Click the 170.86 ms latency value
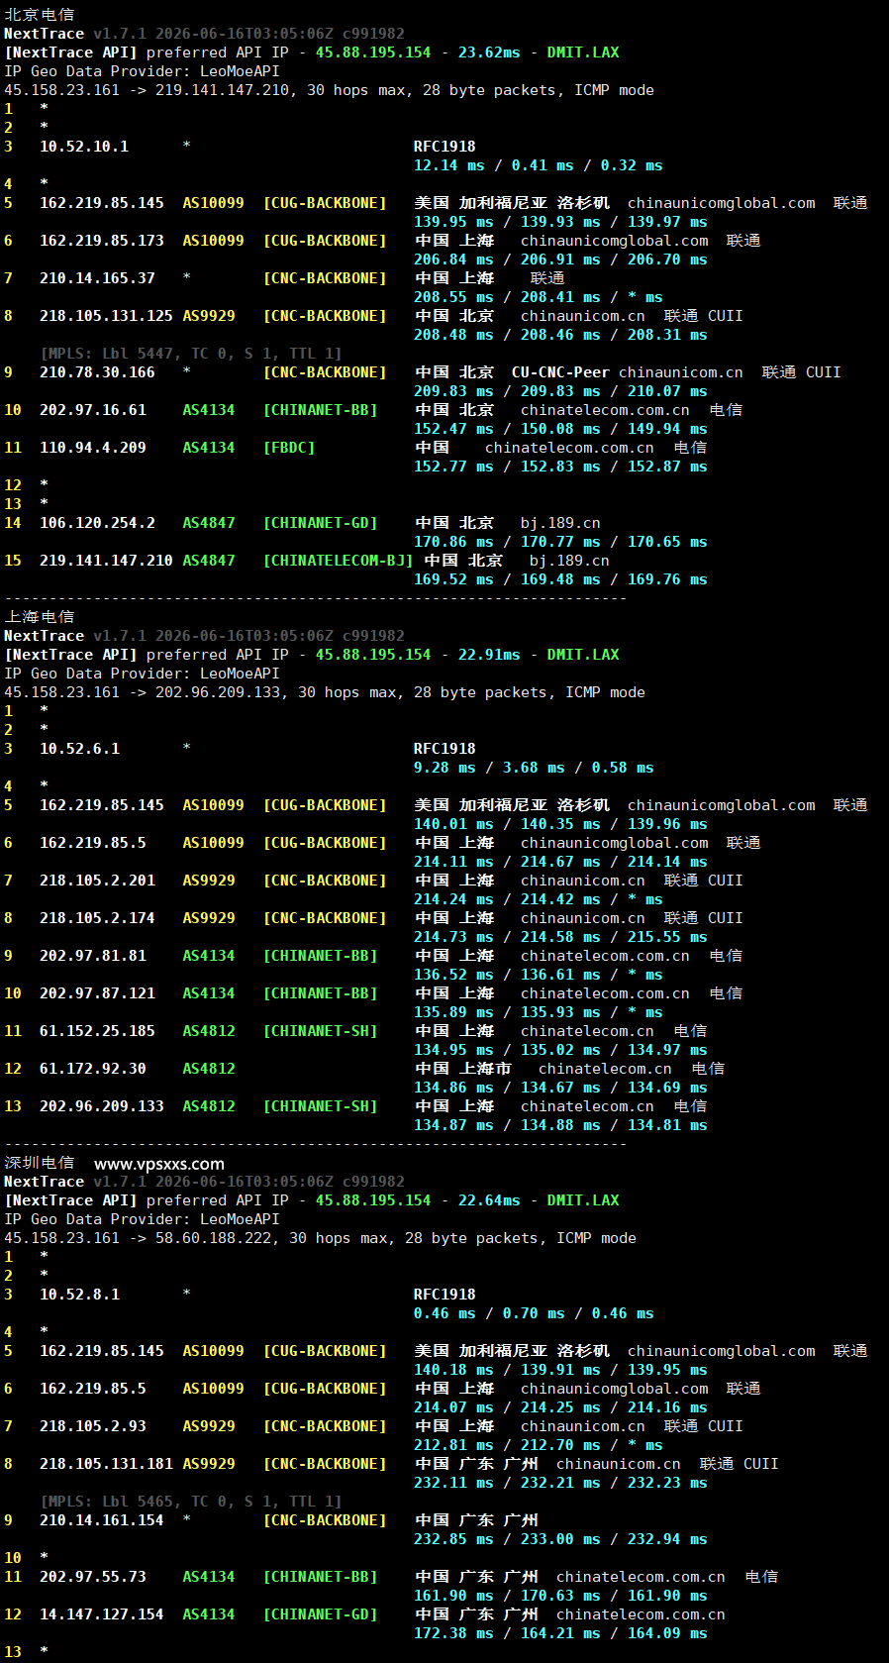 pyautogui.click(x=453, y=542)
